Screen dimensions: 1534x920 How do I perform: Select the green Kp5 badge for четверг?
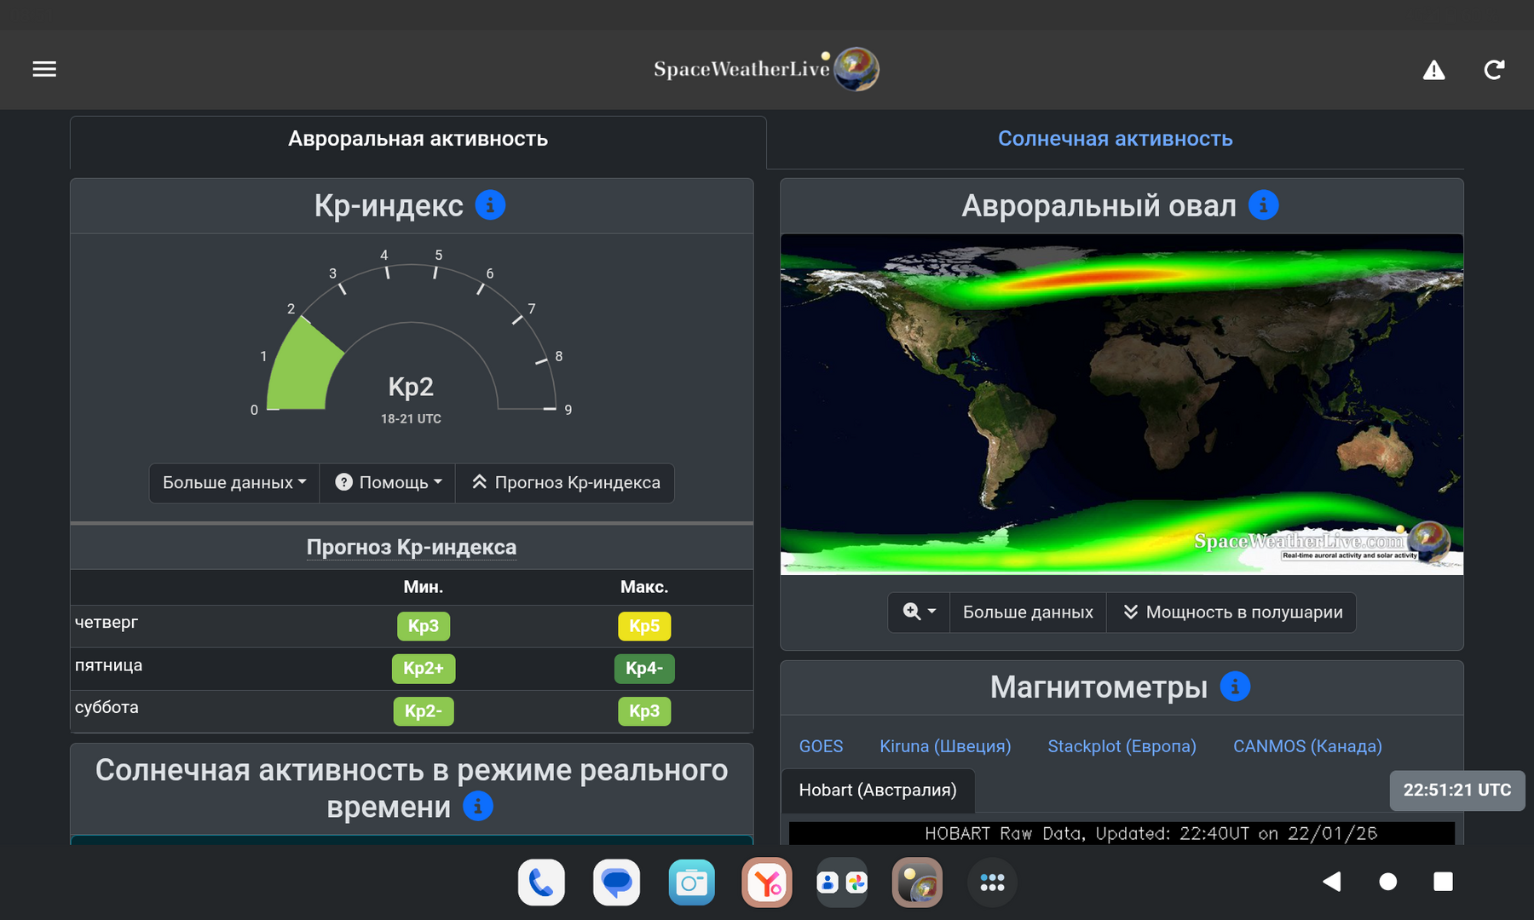644,626
